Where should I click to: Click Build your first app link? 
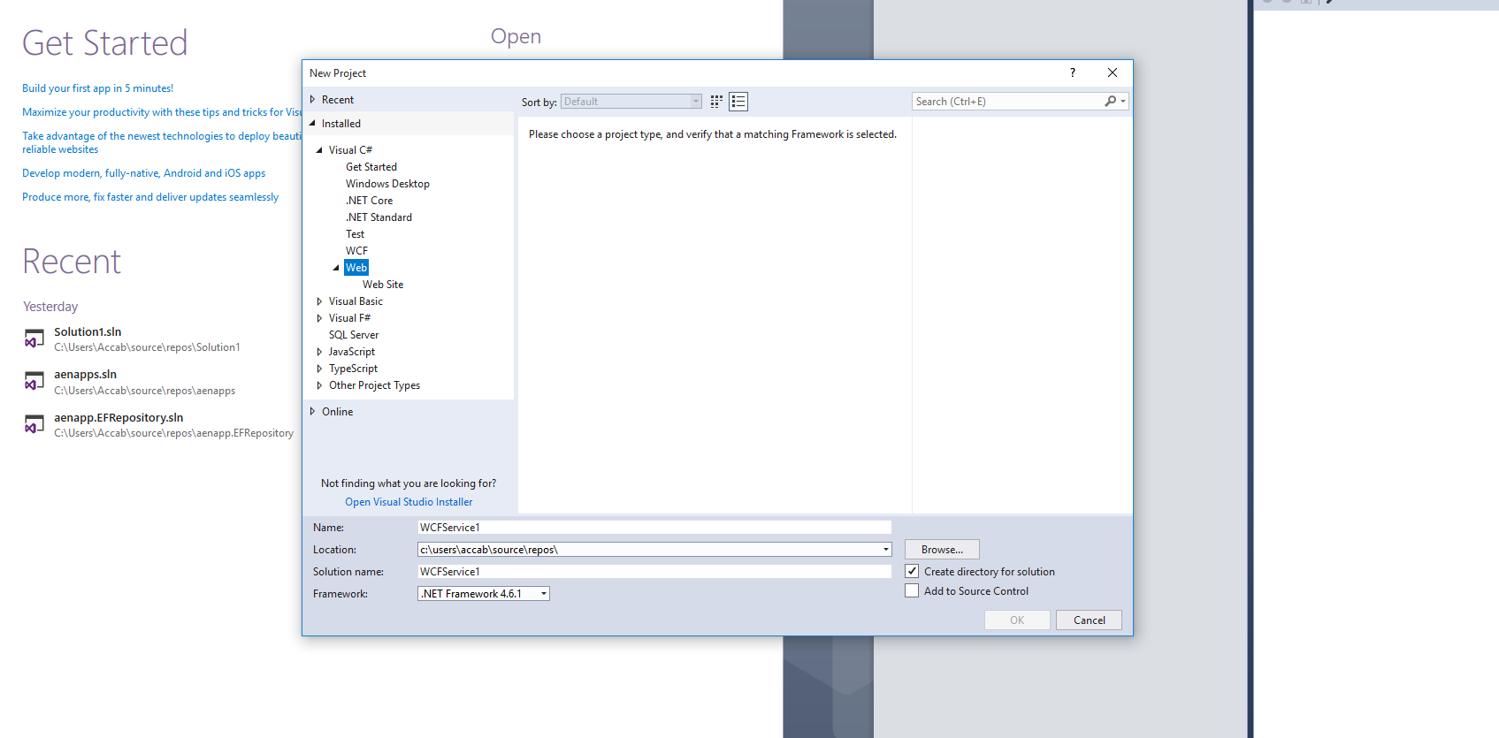(97, 88)
